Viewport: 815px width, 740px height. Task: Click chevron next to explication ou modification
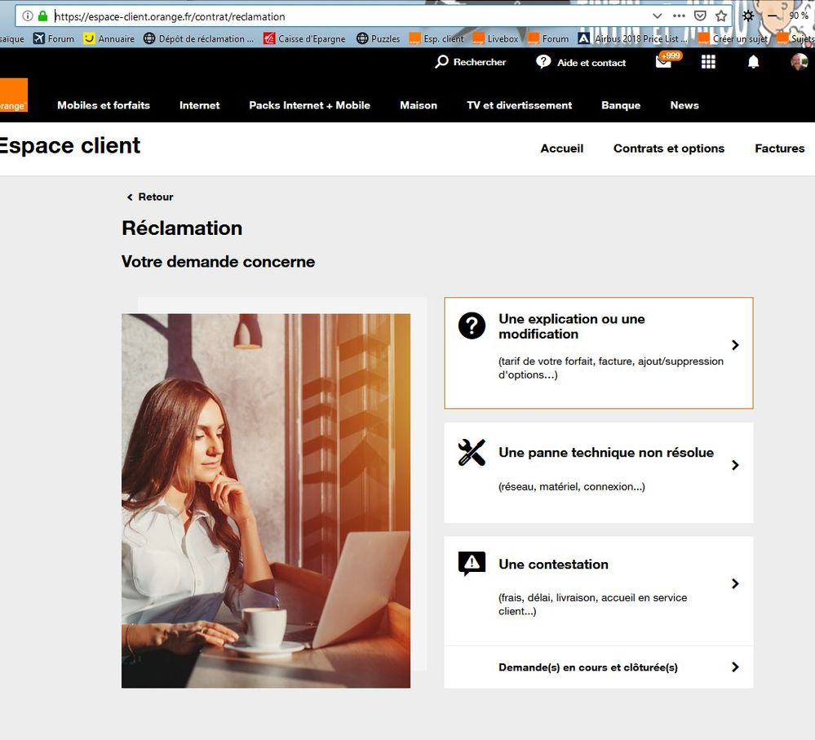coord(735,344)
